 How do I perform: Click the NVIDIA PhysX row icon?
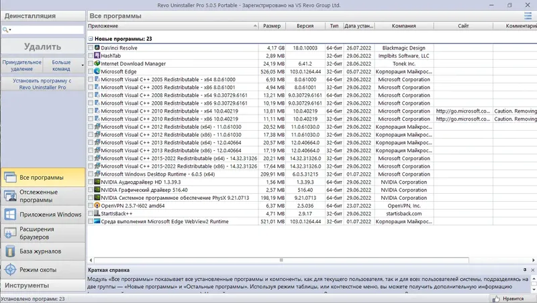[97, 197]
